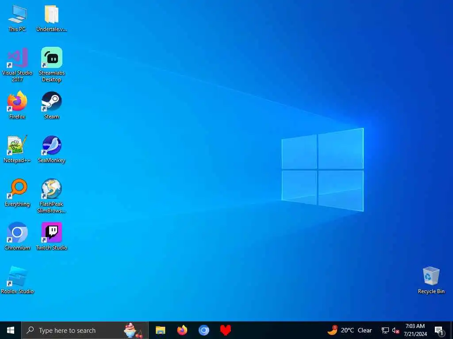
Task: Launch Chromium from the taskbar
Action: [203, 330]
